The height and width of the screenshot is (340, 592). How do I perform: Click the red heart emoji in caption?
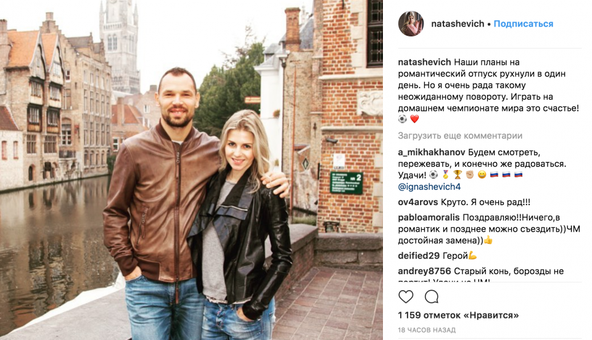click(x=414, y=119)
